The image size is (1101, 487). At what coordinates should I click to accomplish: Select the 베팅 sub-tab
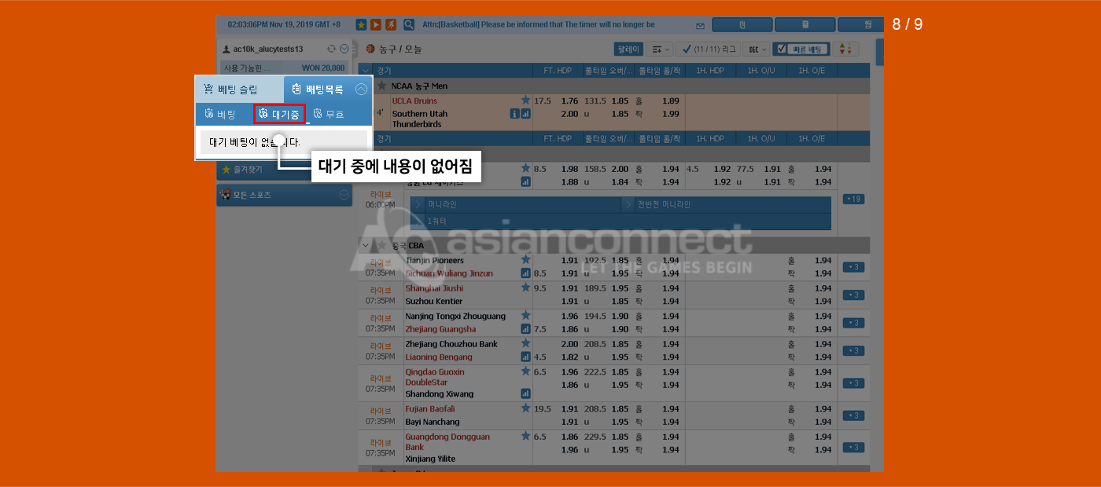[x=219, y=114]
